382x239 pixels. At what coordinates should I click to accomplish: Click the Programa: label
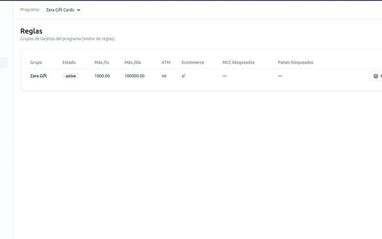point(30,10)
